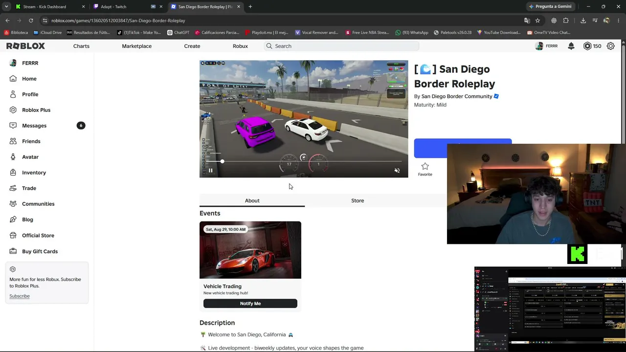Screen dimensions: 626x352
Task: Select the Store tab
Action: (358, 200)
